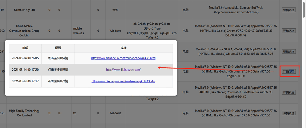Select the Chrome/109.0.0.0 user agent text
Viewport: 306px width, 128px height.
coord(236,113)
